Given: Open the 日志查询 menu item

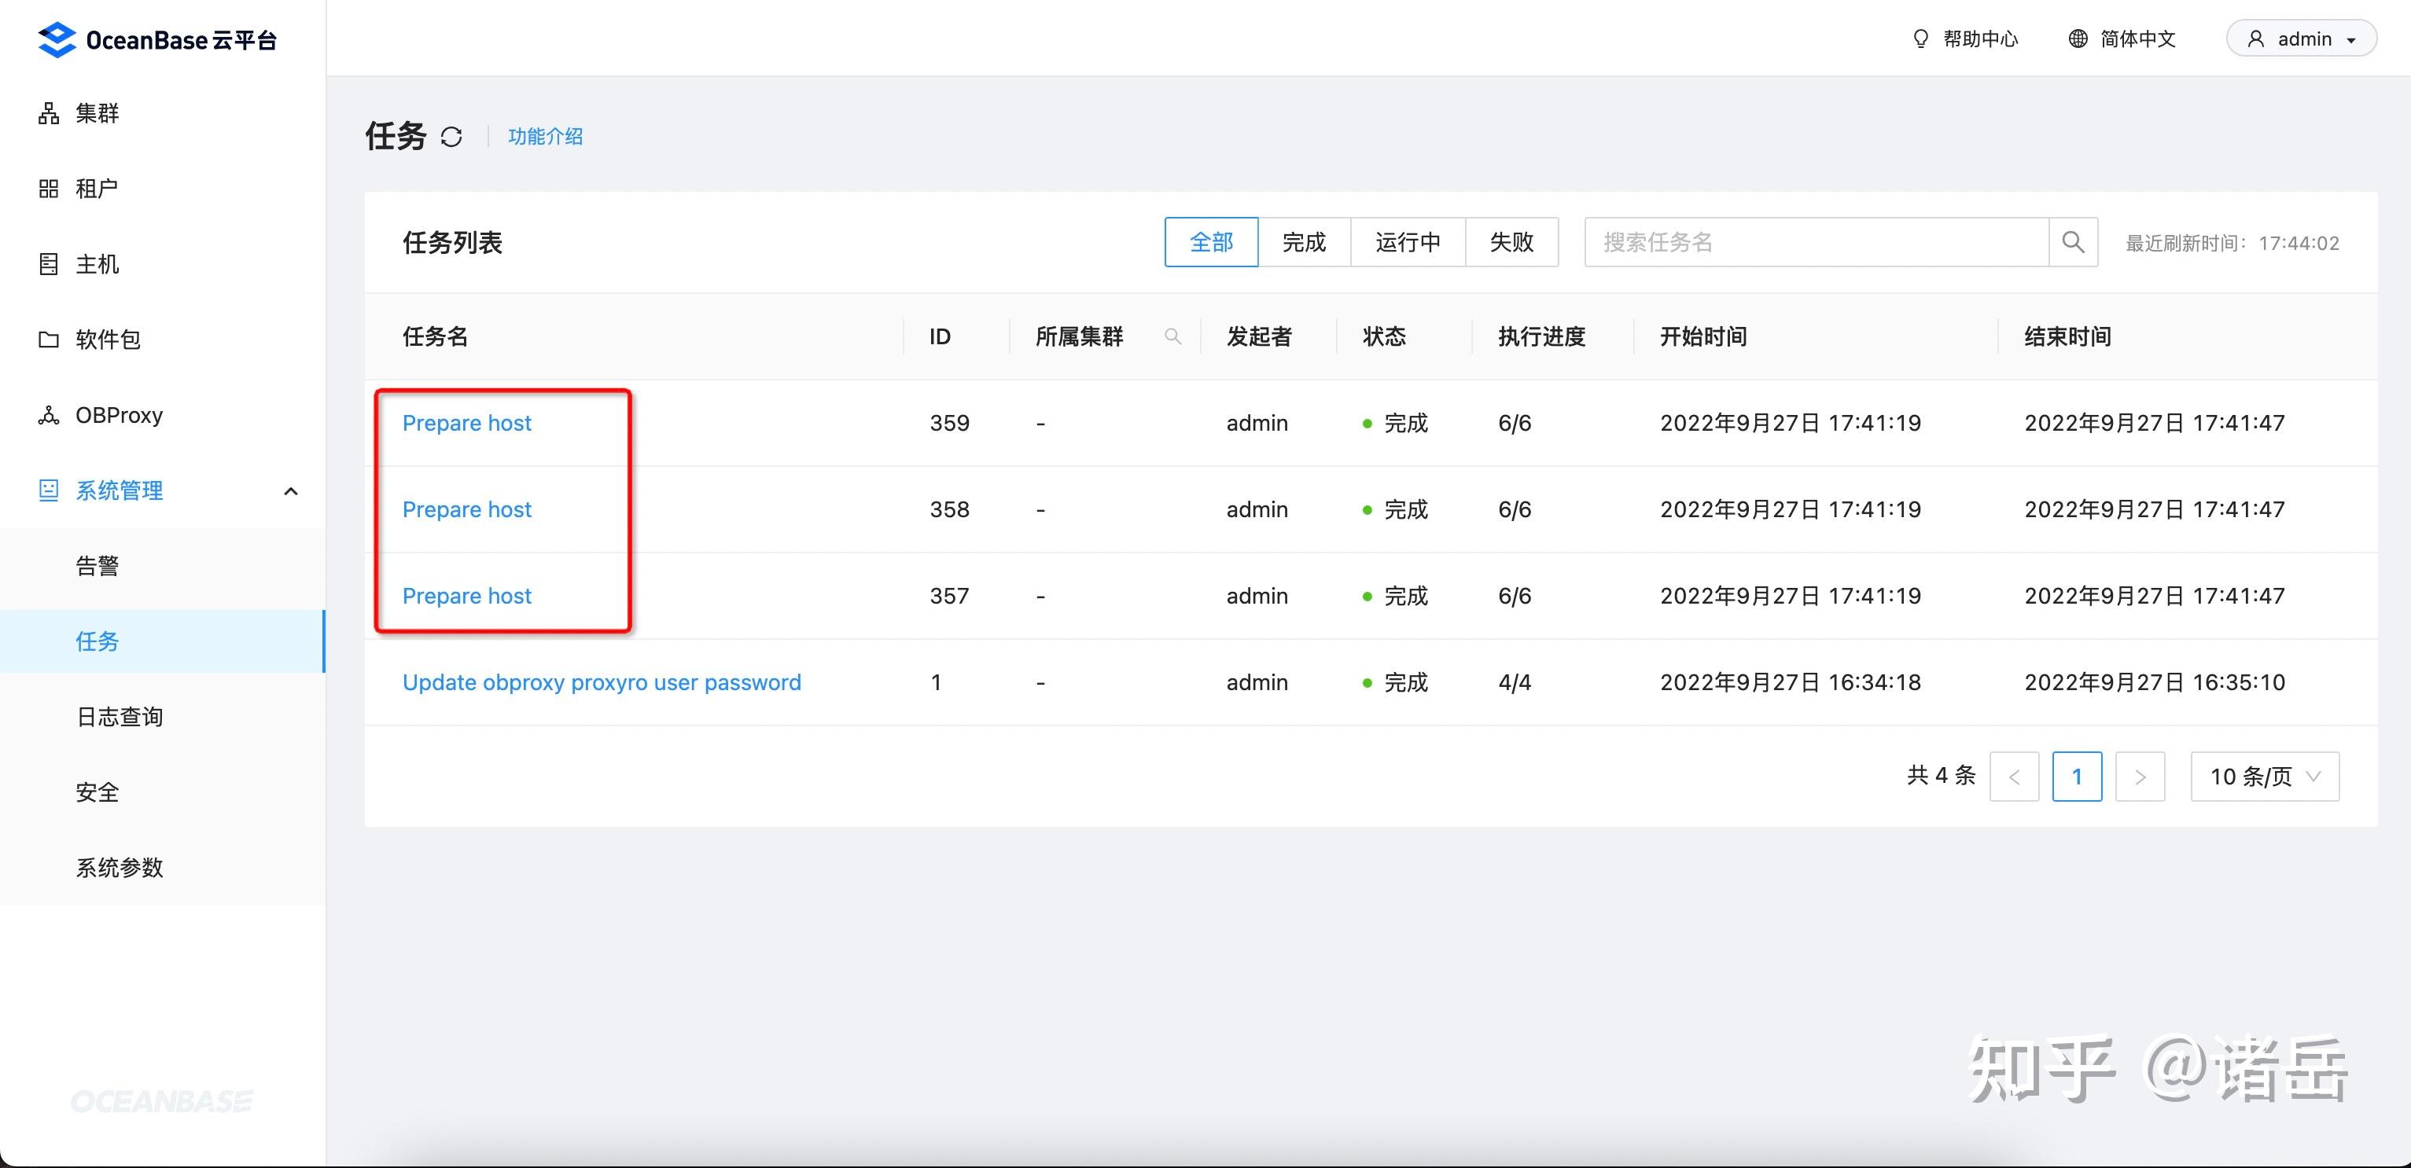Looking at the screenshot, I should [118, 716].
